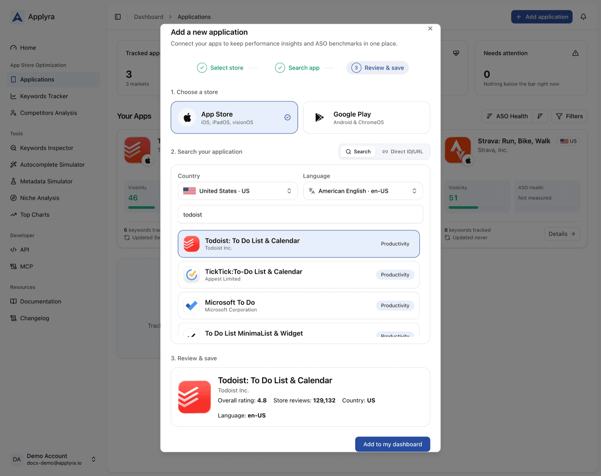Click the Microsoft To Do app icon
The width and height of the screenshot is (601, 476).
point(191,306)
